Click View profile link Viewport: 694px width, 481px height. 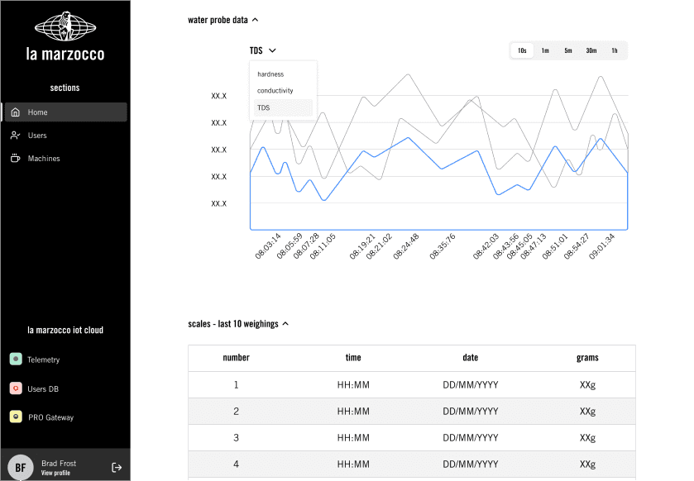coord(55,473)
